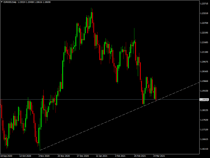Click the 1.21685 price axis label

pyautogui.click(x=204, y=42)
